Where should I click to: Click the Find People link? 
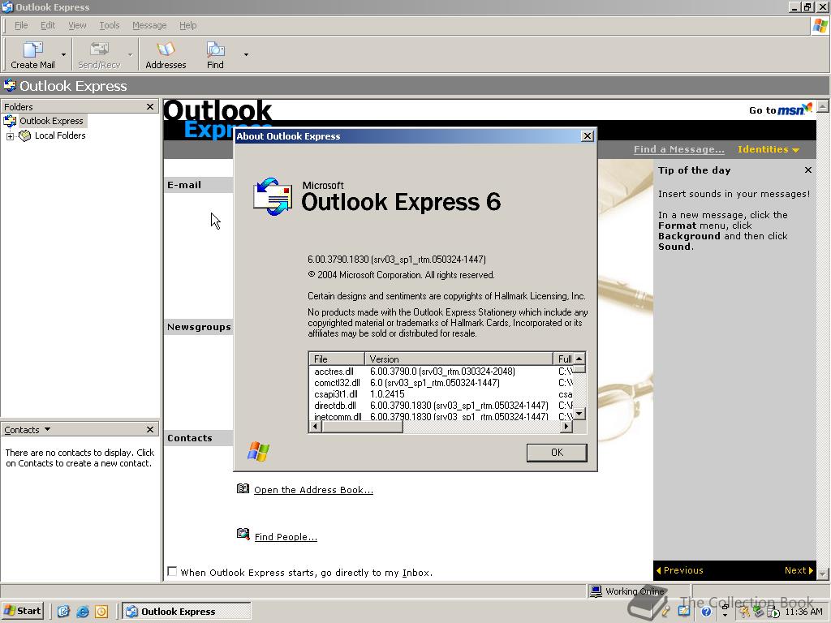pyautogui.click(x=286, y=537)
